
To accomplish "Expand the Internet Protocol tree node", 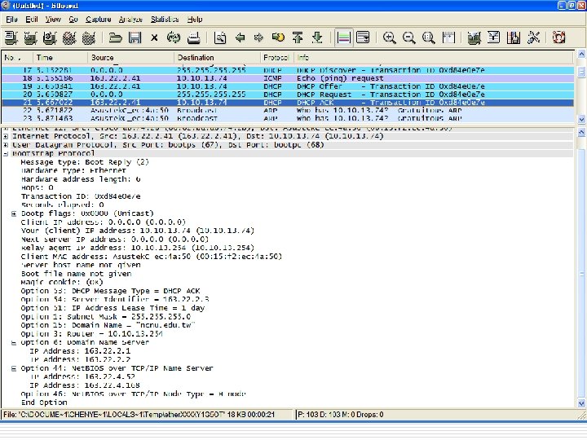I will (6, 137).
